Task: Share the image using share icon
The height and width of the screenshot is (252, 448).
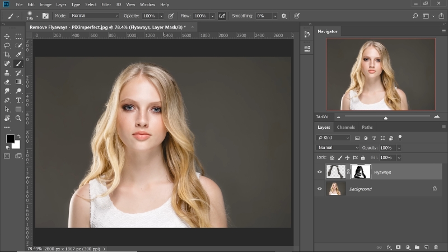Action: click(441, 16)
